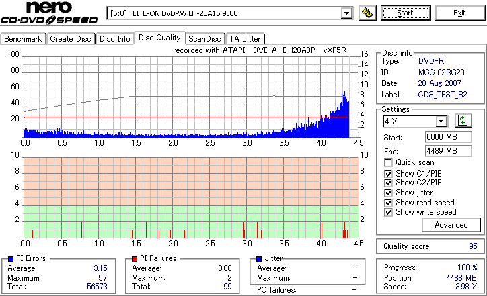The width and height of the screenshot is (487, 296).
Task: Open Advanced settings
Action: coord(451,225)
